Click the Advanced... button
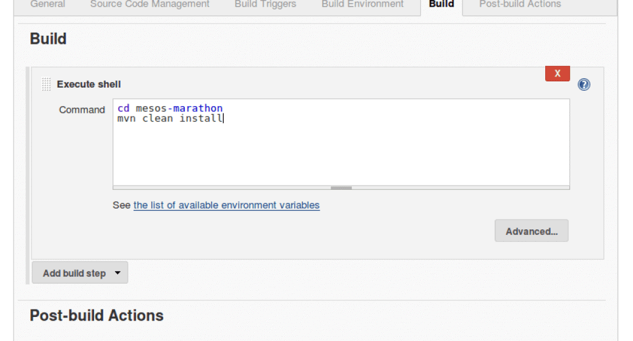 click(532, 231)
